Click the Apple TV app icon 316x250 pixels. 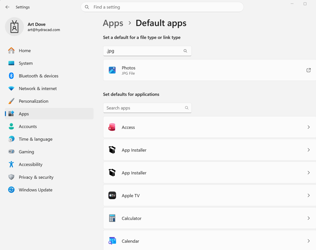[112, 195]
